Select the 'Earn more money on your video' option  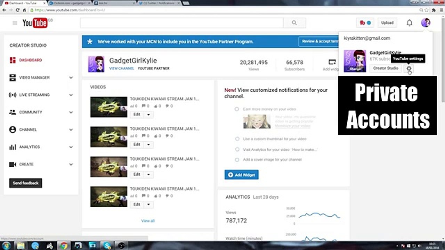pos(237,109)
